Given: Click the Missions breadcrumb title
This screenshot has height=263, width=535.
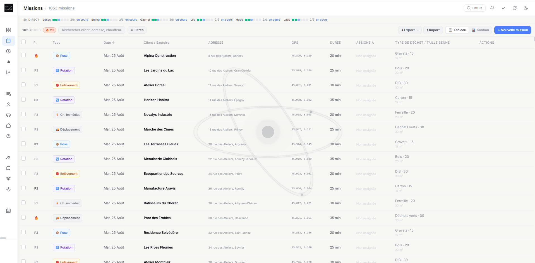Looking at the screenshot, I should 33,8.
